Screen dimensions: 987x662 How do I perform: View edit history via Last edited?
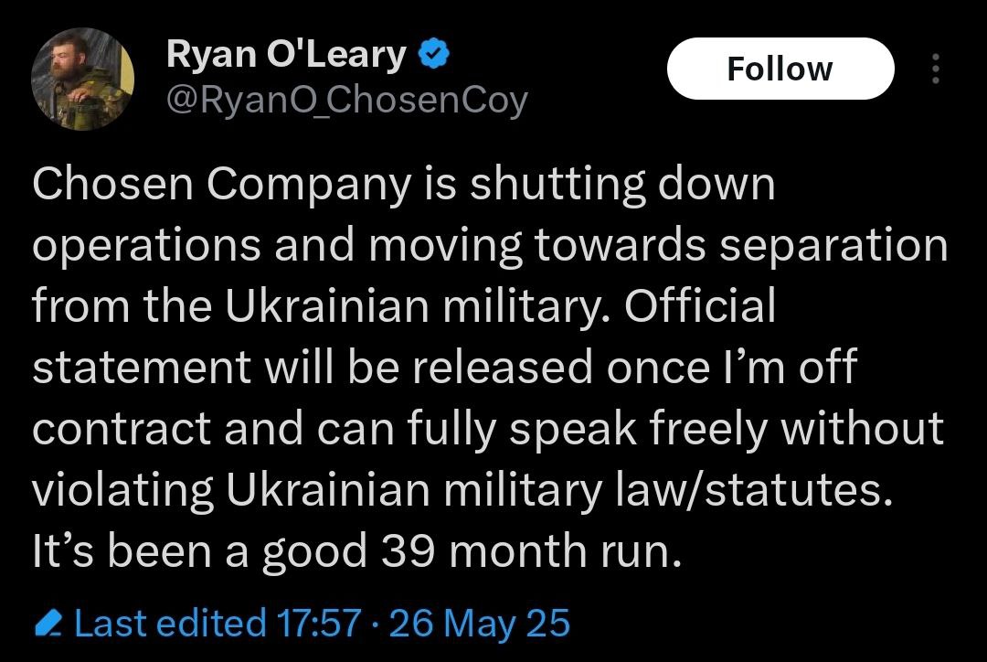click(x=169, y=625)
